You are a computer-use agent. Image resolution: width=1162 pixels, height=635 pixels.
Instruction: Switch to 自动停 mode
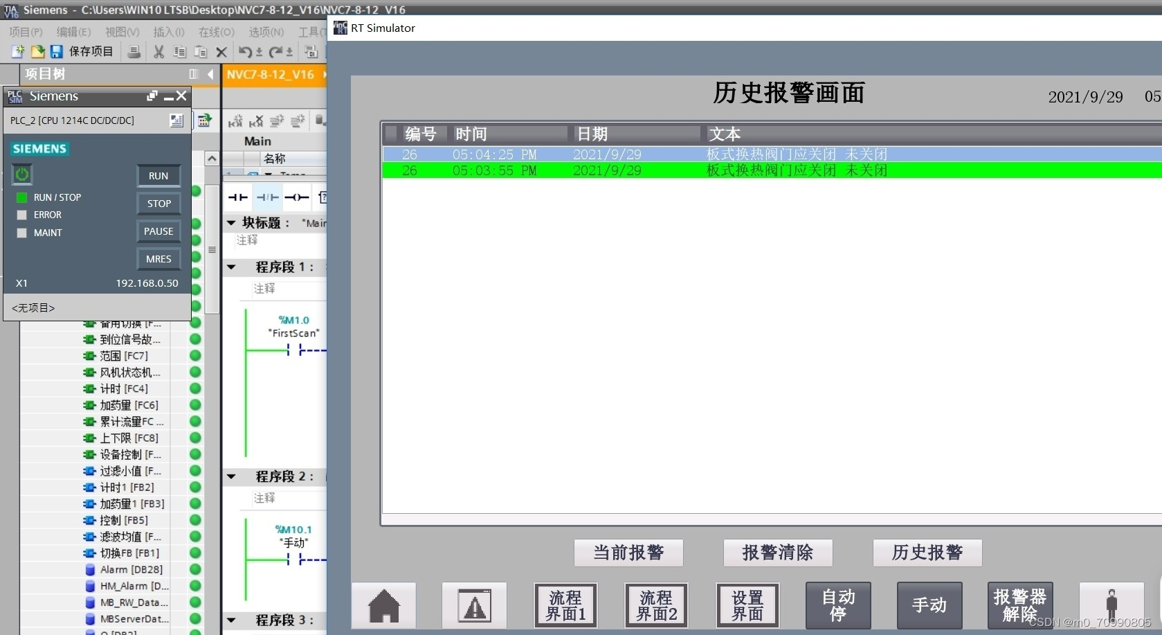[838, 606]
